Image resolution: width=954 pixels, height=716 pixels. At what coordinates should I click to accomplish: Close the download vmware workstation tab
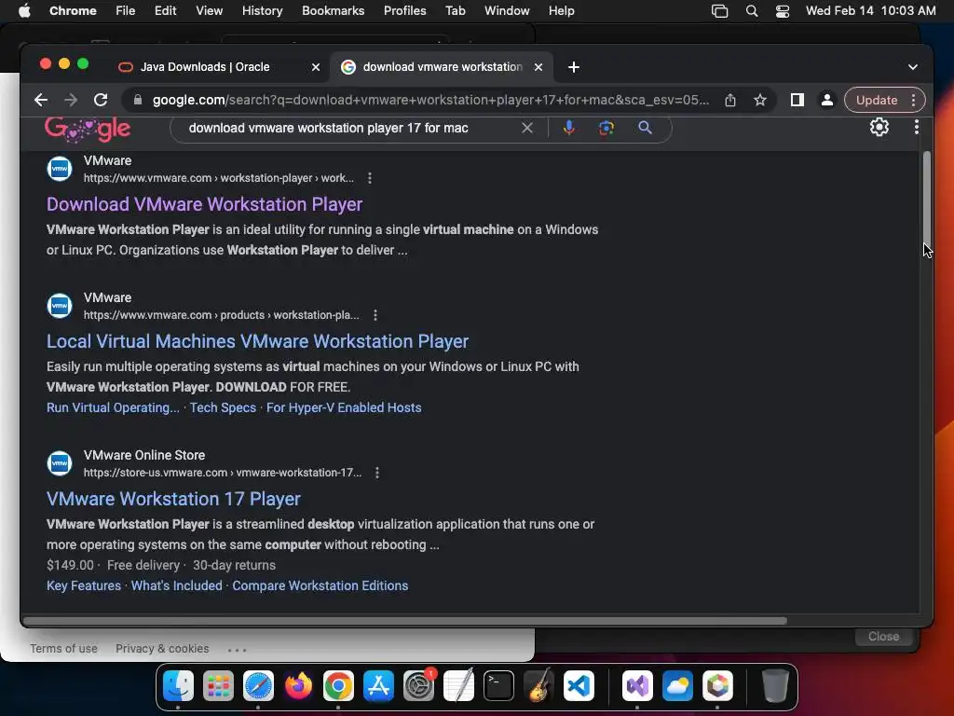pos(538,67)
